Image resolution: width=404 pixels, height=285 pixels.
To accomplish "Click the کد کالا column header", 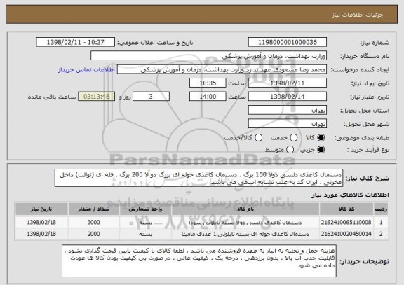I will pos(346,209).
